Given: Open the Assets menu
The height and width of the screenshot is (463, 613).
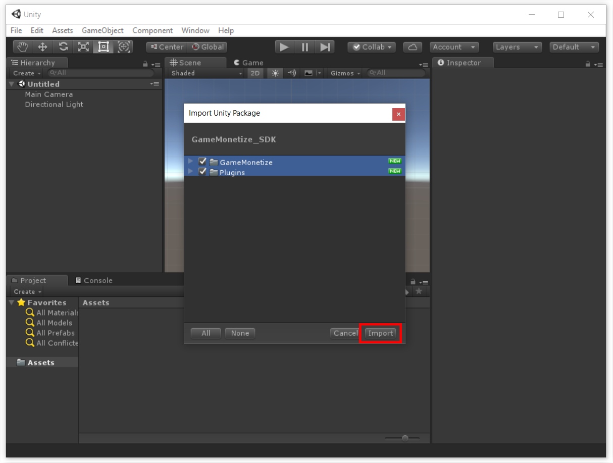Looking at the screenshot, I should (63, 30).
